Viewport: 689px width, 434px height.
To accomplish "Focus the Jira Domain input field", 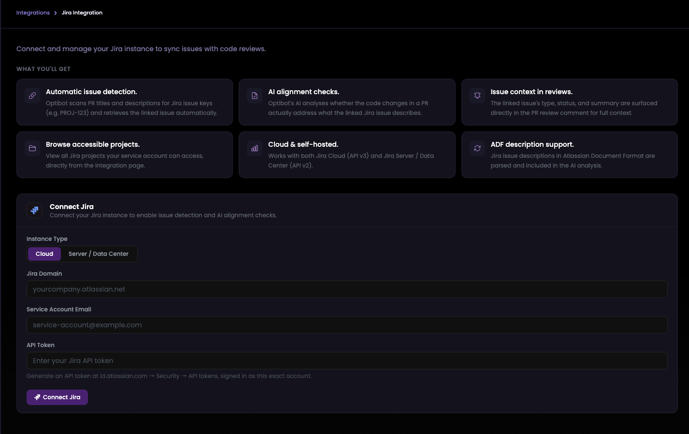I will [x=347, y=289].
